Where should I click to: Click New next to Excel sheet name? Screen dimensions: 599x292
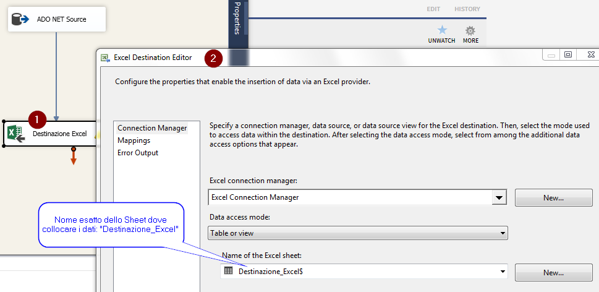tap(553, 273)
